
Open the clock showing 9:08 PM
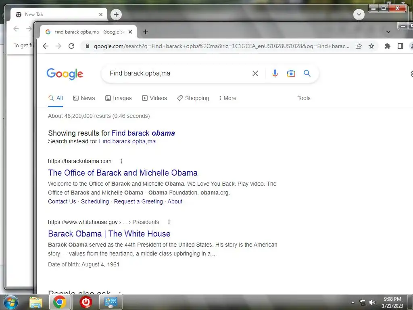point(392,302)
